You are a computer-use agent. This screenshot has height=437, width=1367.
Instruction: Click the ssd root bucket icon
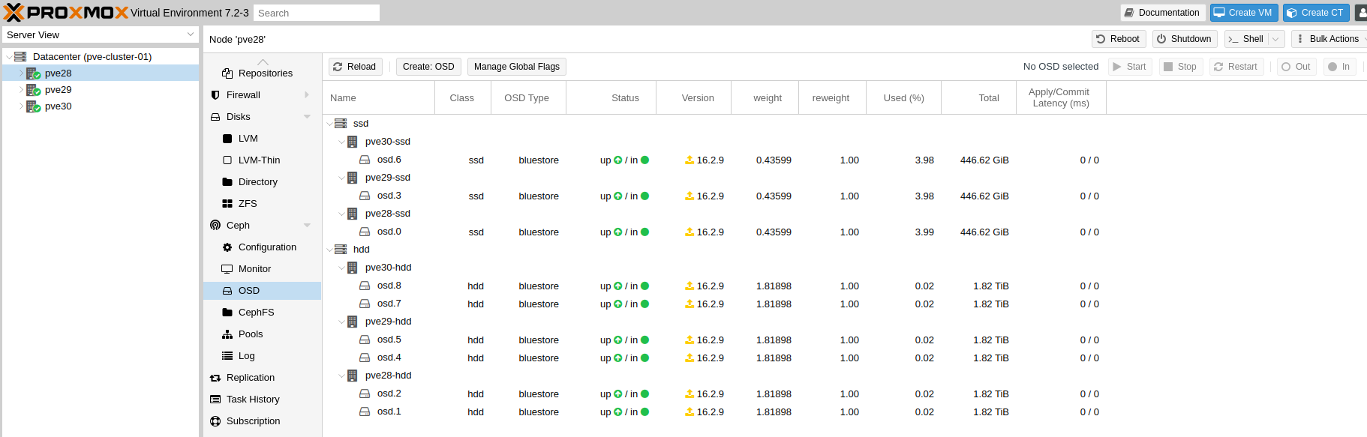point(341,124)
